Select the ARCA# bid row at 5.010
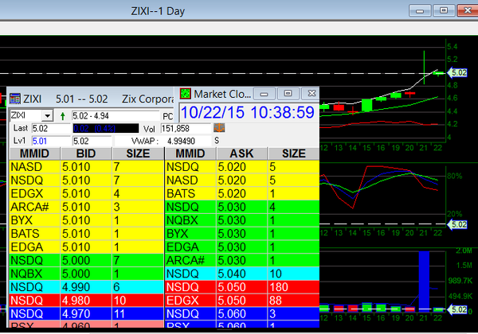The image size is (478, 334). point(84,207)
